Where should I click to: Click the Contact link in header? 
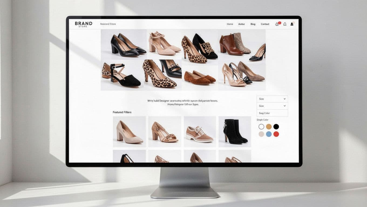(265, 24)
